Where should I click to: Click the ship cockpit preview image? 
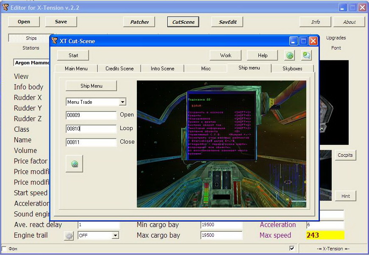coord(221,144)
